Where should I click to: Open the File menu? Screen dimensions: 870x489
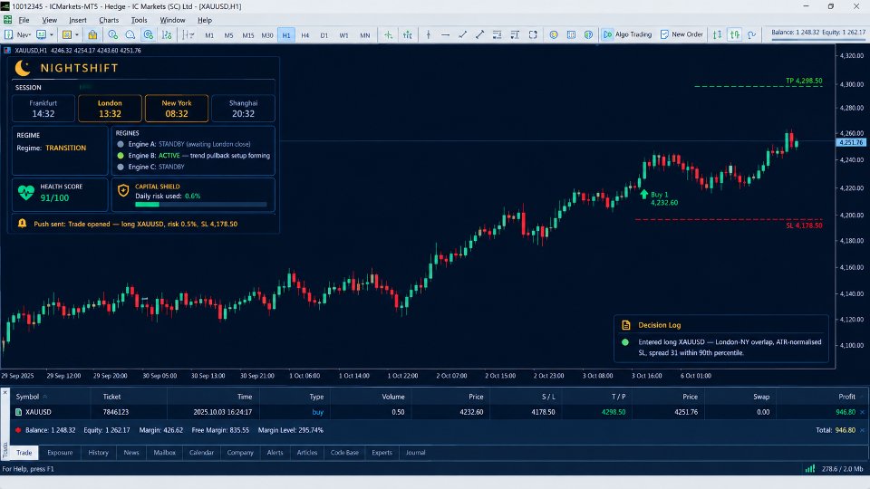(24, 20)
